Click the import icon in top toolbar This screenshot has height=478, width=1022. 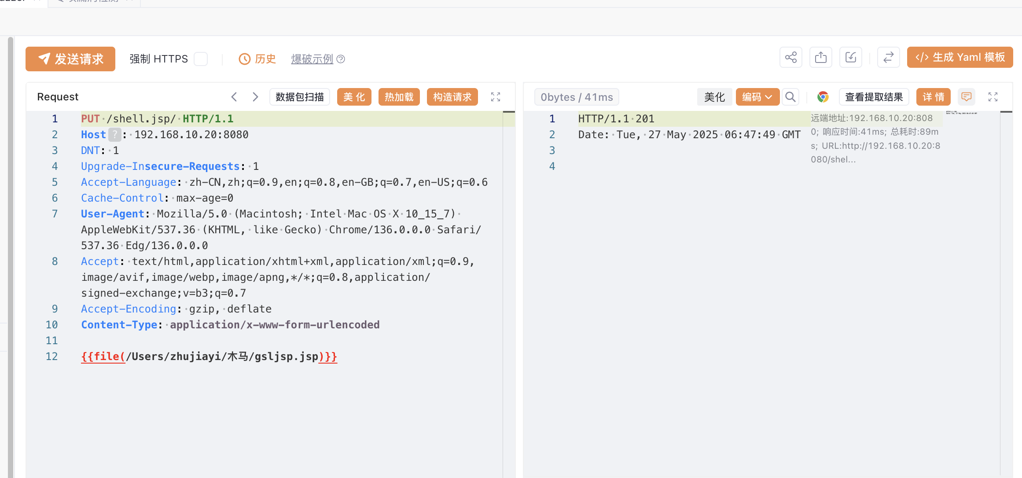[851, 57]
